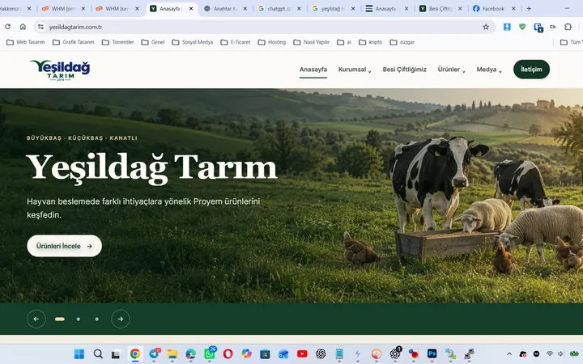583x364 pixels.
Task: Click the İletişim button
Action: coord(531,70)
